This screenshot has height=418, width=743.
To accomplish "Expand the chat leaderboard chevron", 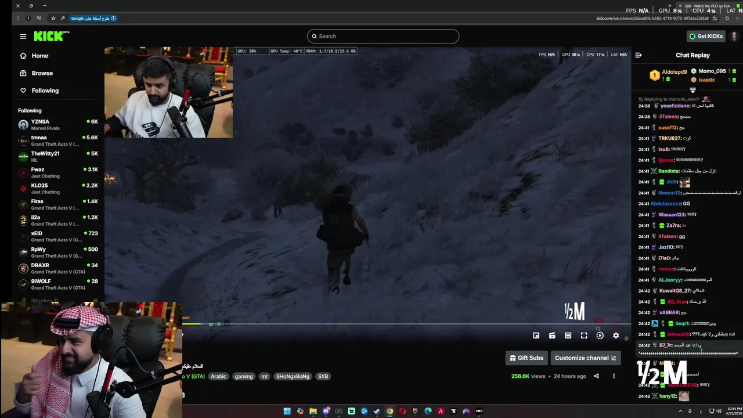I will click(x=692, y=90).
